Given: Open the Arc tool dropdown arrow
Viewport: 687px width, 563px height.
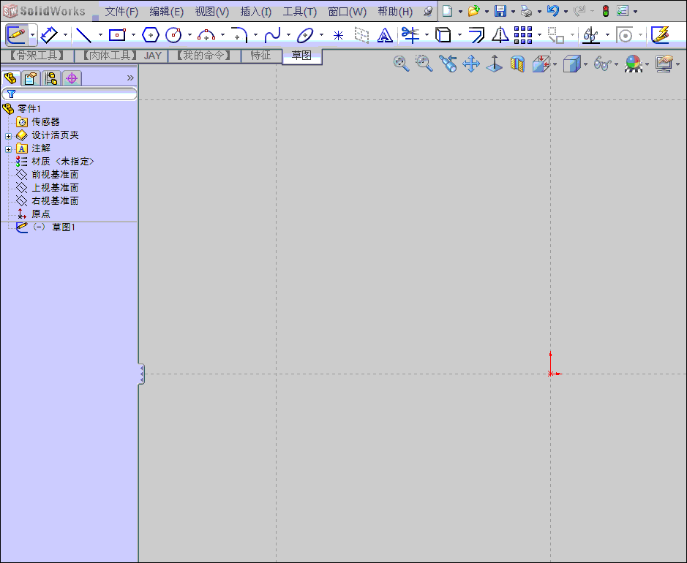Looking at the screenshot, I should tap(222, 35).
